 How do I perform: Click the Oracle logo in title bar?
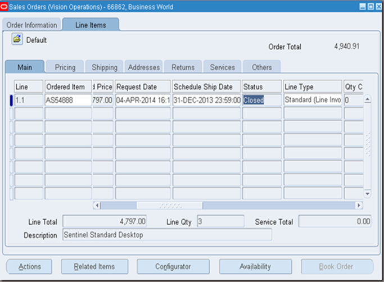coord(4,7)
